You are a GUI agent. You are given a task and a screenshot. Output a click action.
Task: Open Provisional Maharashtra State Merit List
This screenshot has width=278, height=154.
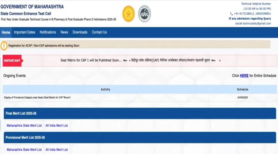coord(24,149)
